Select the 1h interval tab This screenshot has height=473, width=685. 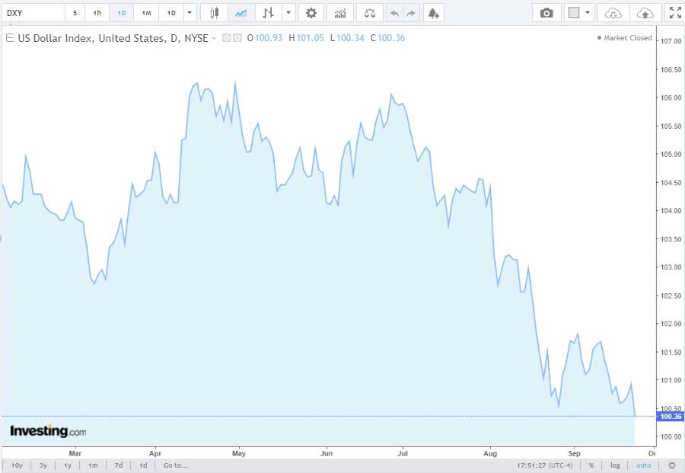tap(97, 13)
